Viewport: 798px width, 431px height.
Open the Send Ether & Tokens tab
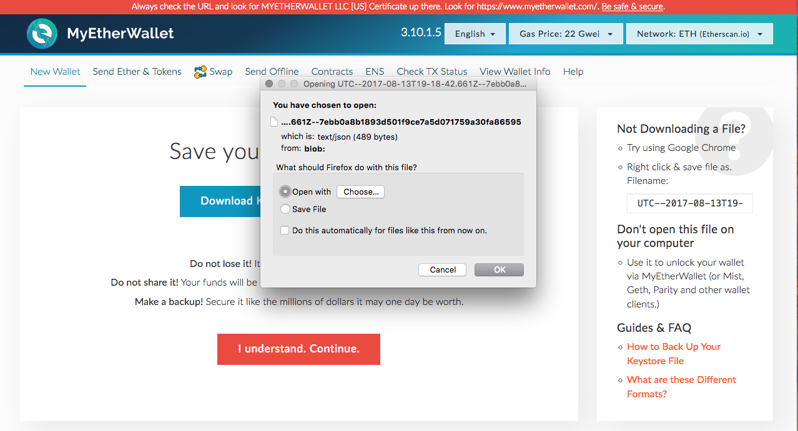coord(137,71)
